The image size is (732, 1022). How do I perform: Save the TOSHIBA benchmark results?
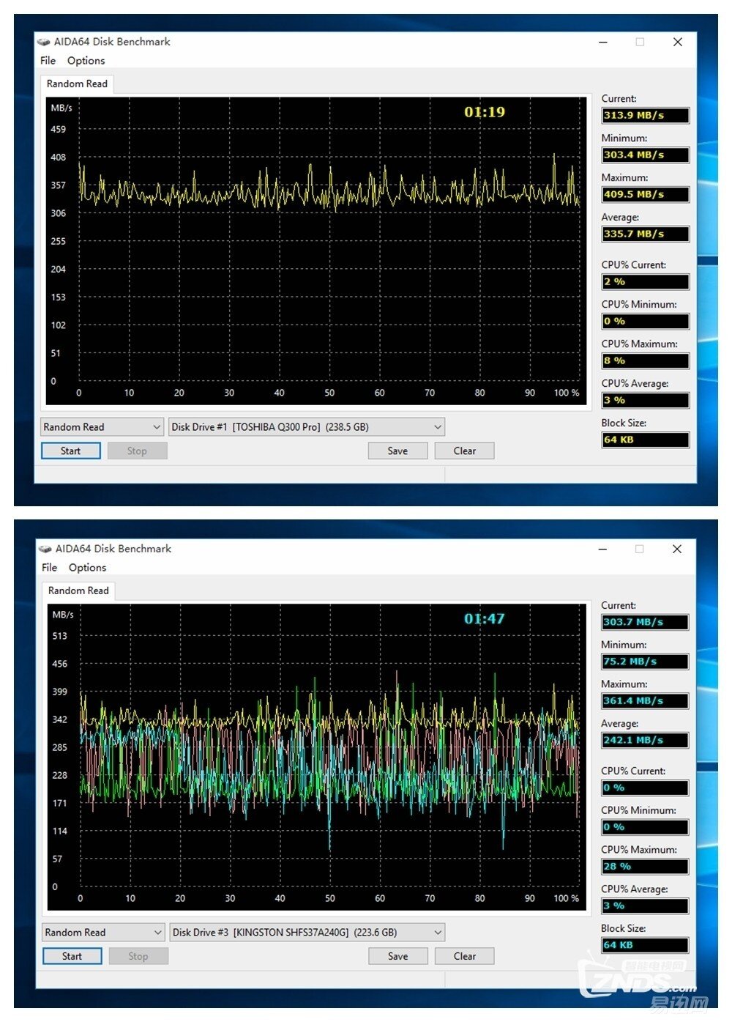[397, 451]
